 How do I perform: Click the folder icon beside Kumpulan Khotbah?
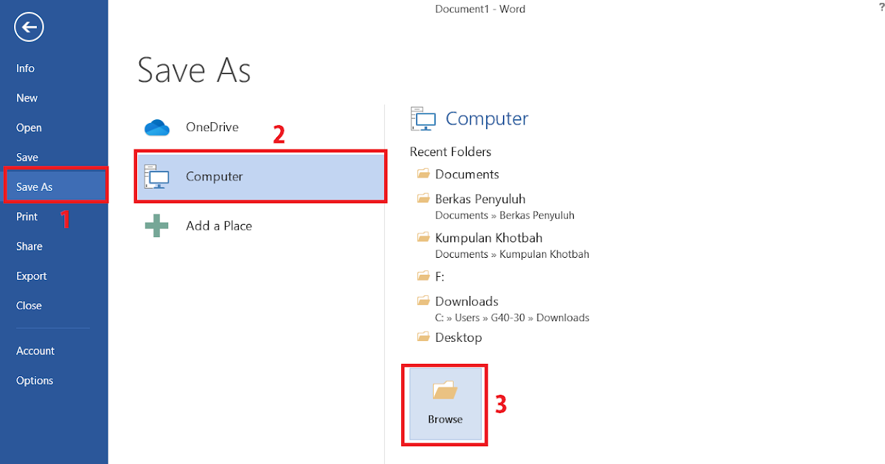point(423,237)
